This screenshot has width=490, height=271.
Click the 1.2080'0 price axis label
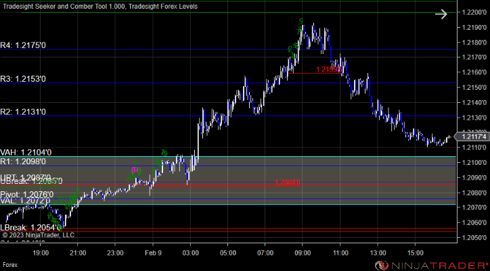[474, 193]
